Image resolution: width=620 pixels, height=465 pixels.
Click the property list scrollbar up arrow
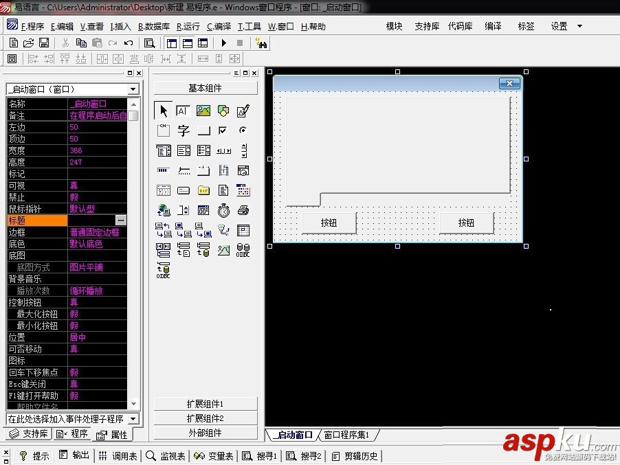pos(133,104)
